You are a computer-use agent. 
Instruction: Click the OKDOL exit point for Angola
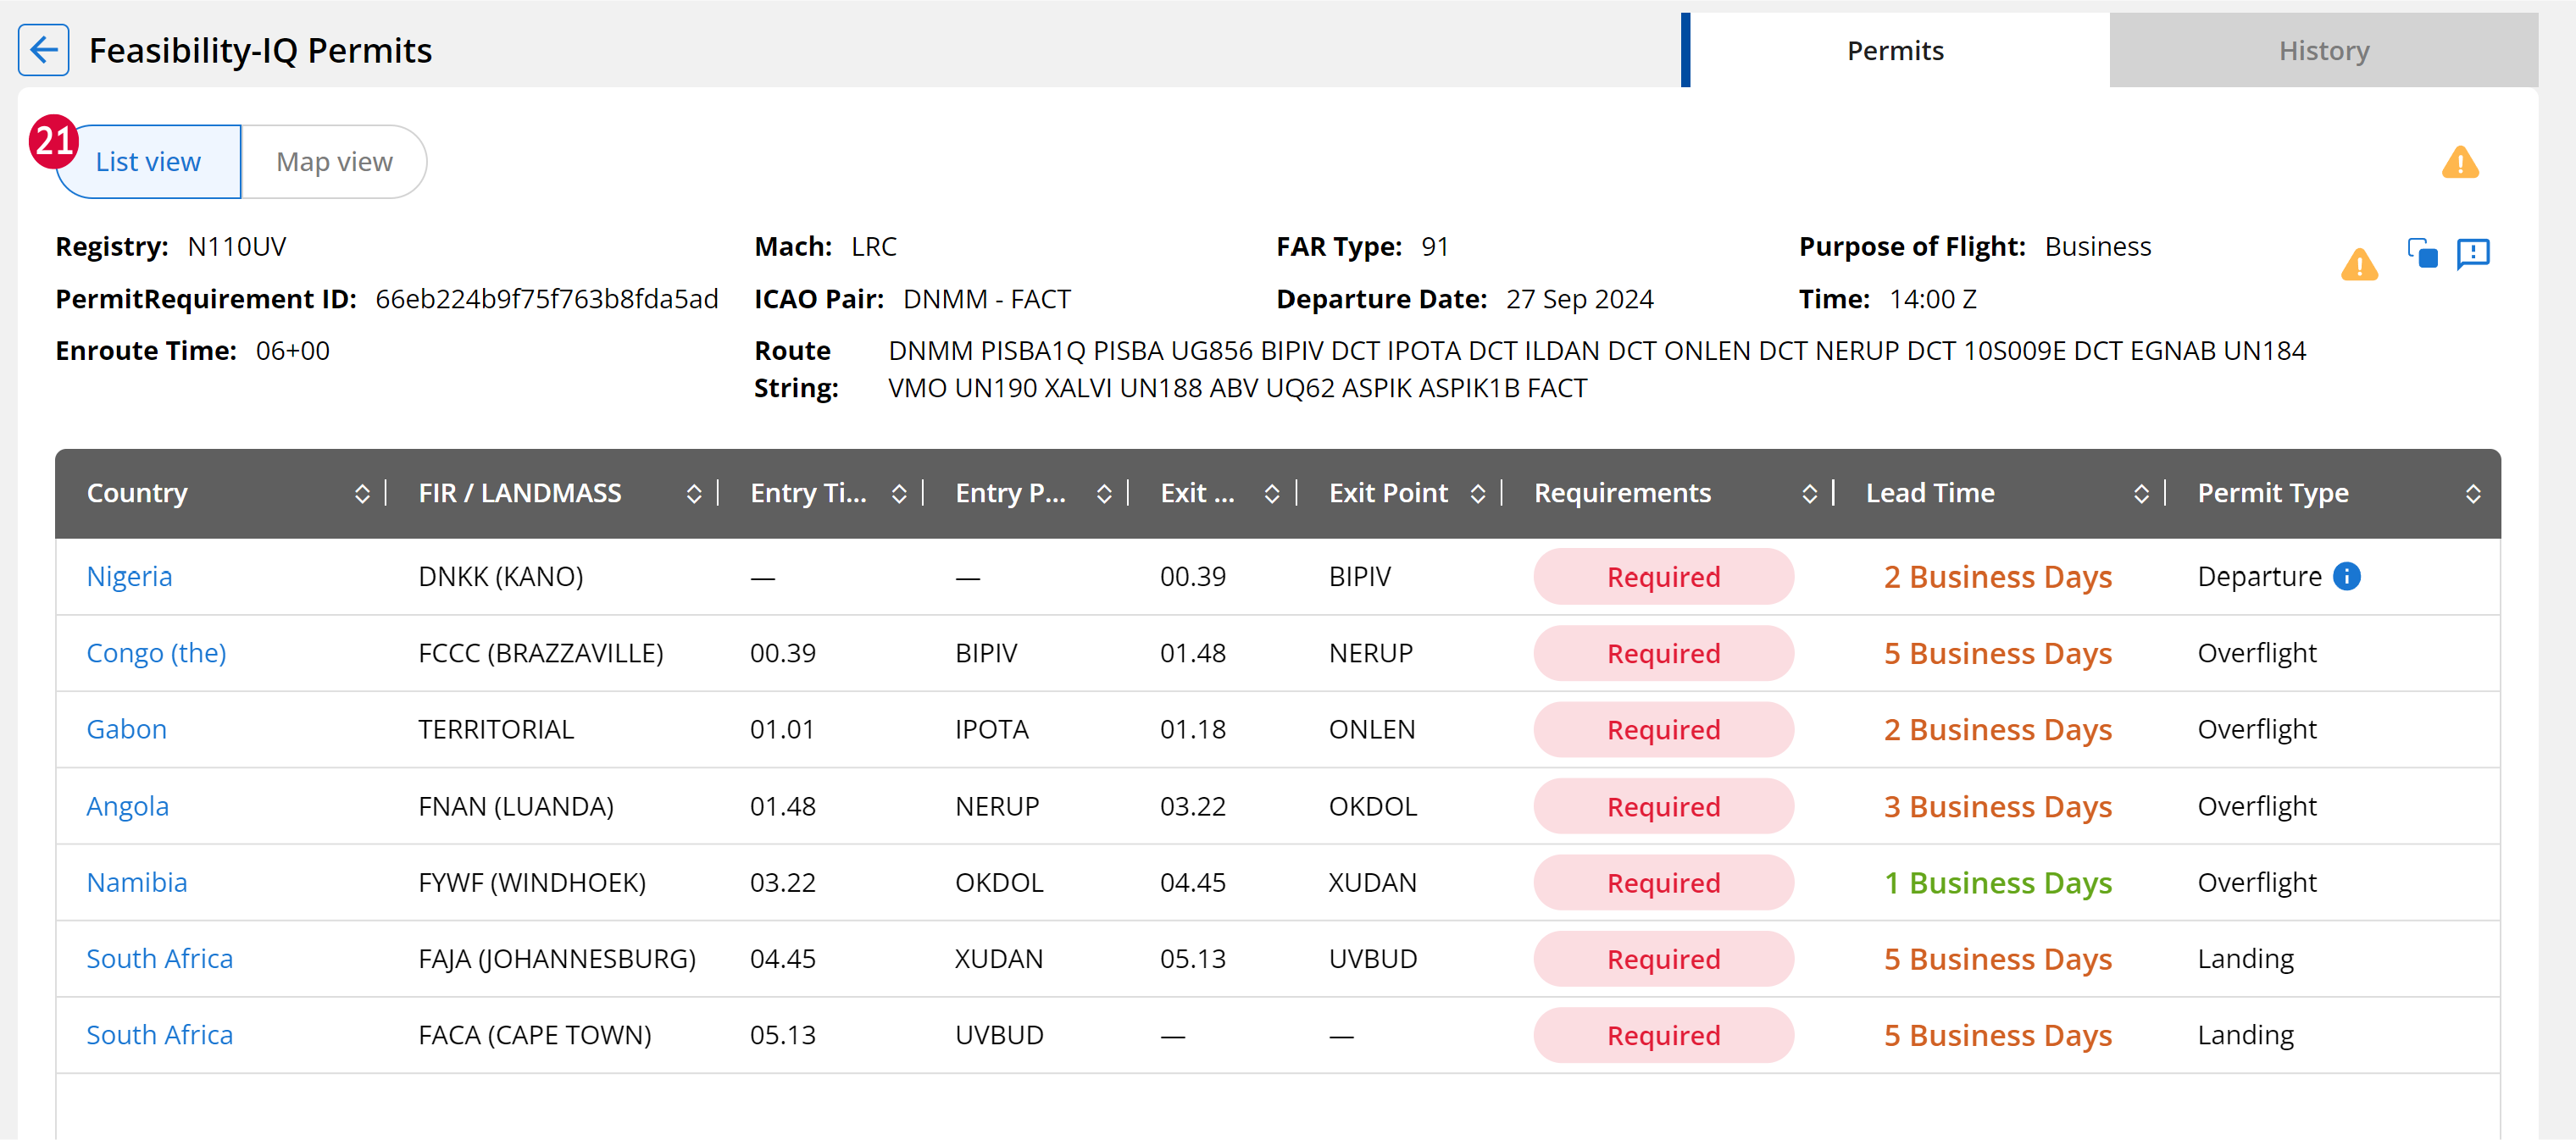pos(1372,806)
